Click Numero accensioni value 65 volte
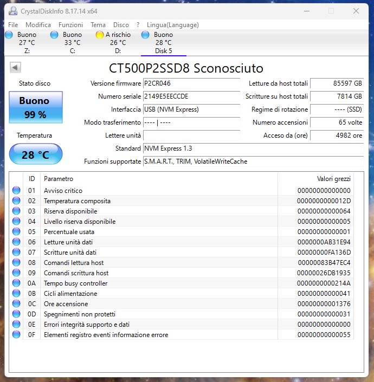Image resolution: width=374 pixels, height=382 pixels. tap(337, 122)
